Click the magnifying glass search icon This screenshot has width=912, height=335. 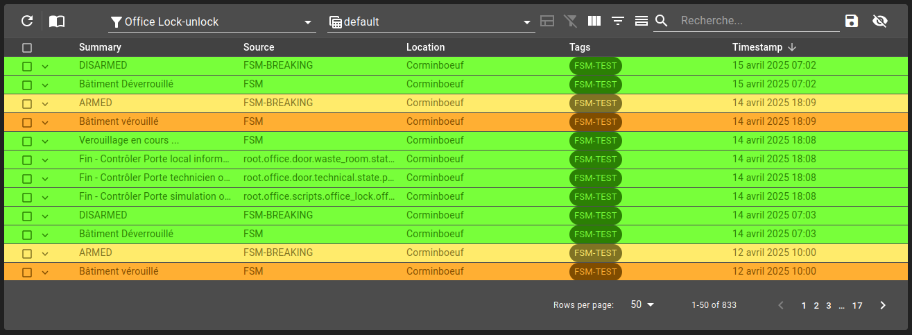click(661, 21)
